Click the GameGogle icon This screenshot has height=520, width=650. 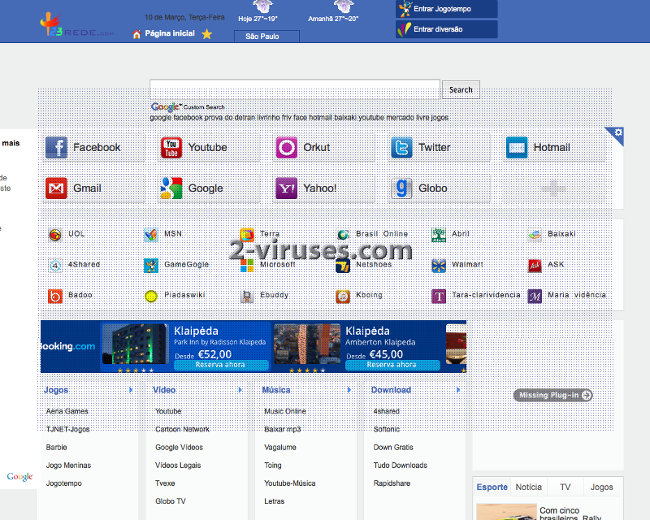coord(151,266)
